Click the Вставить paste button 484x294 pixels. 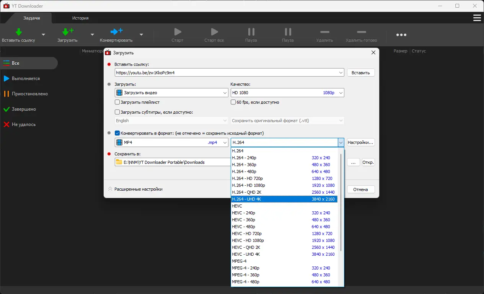[360, 73]
